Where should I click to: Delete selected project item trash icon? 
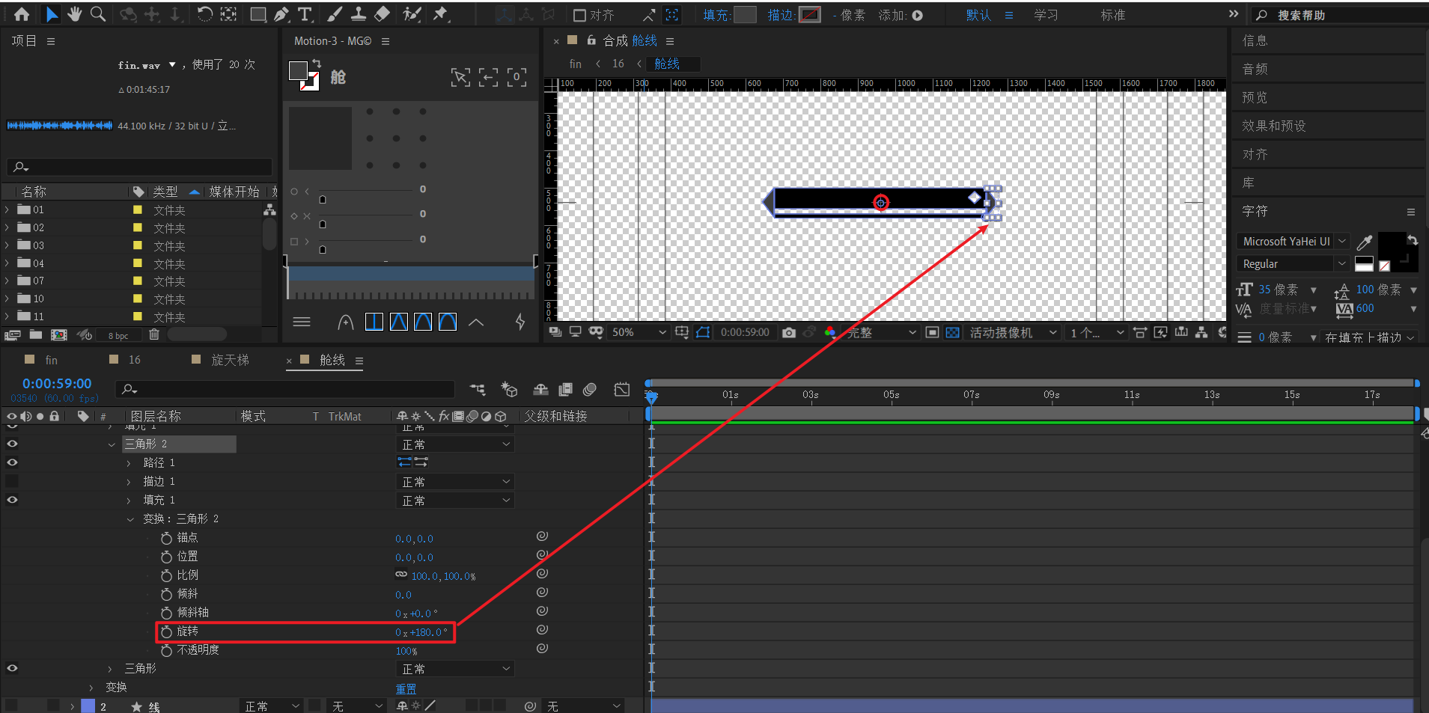[154, 335]
